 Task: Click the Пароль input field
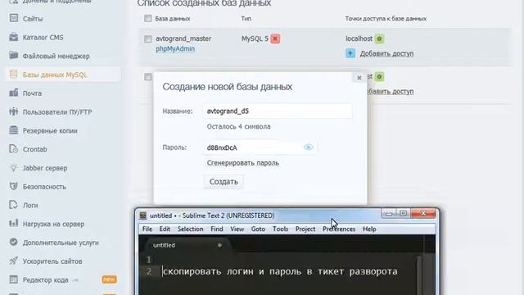260,147
